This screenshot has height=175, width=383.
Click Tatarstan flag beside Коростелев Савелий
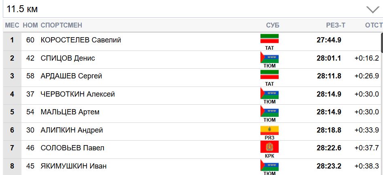pyautogui.click(x=269, y=39)
